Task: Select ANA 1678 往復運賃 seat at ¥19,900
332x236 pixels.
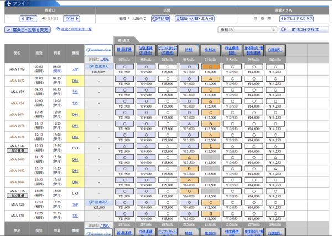Action: point(146,135)
